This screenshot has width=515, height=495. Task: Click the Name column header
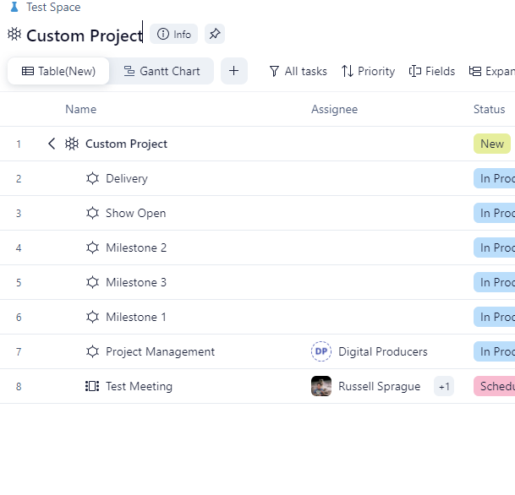click(x=80, y=109)
